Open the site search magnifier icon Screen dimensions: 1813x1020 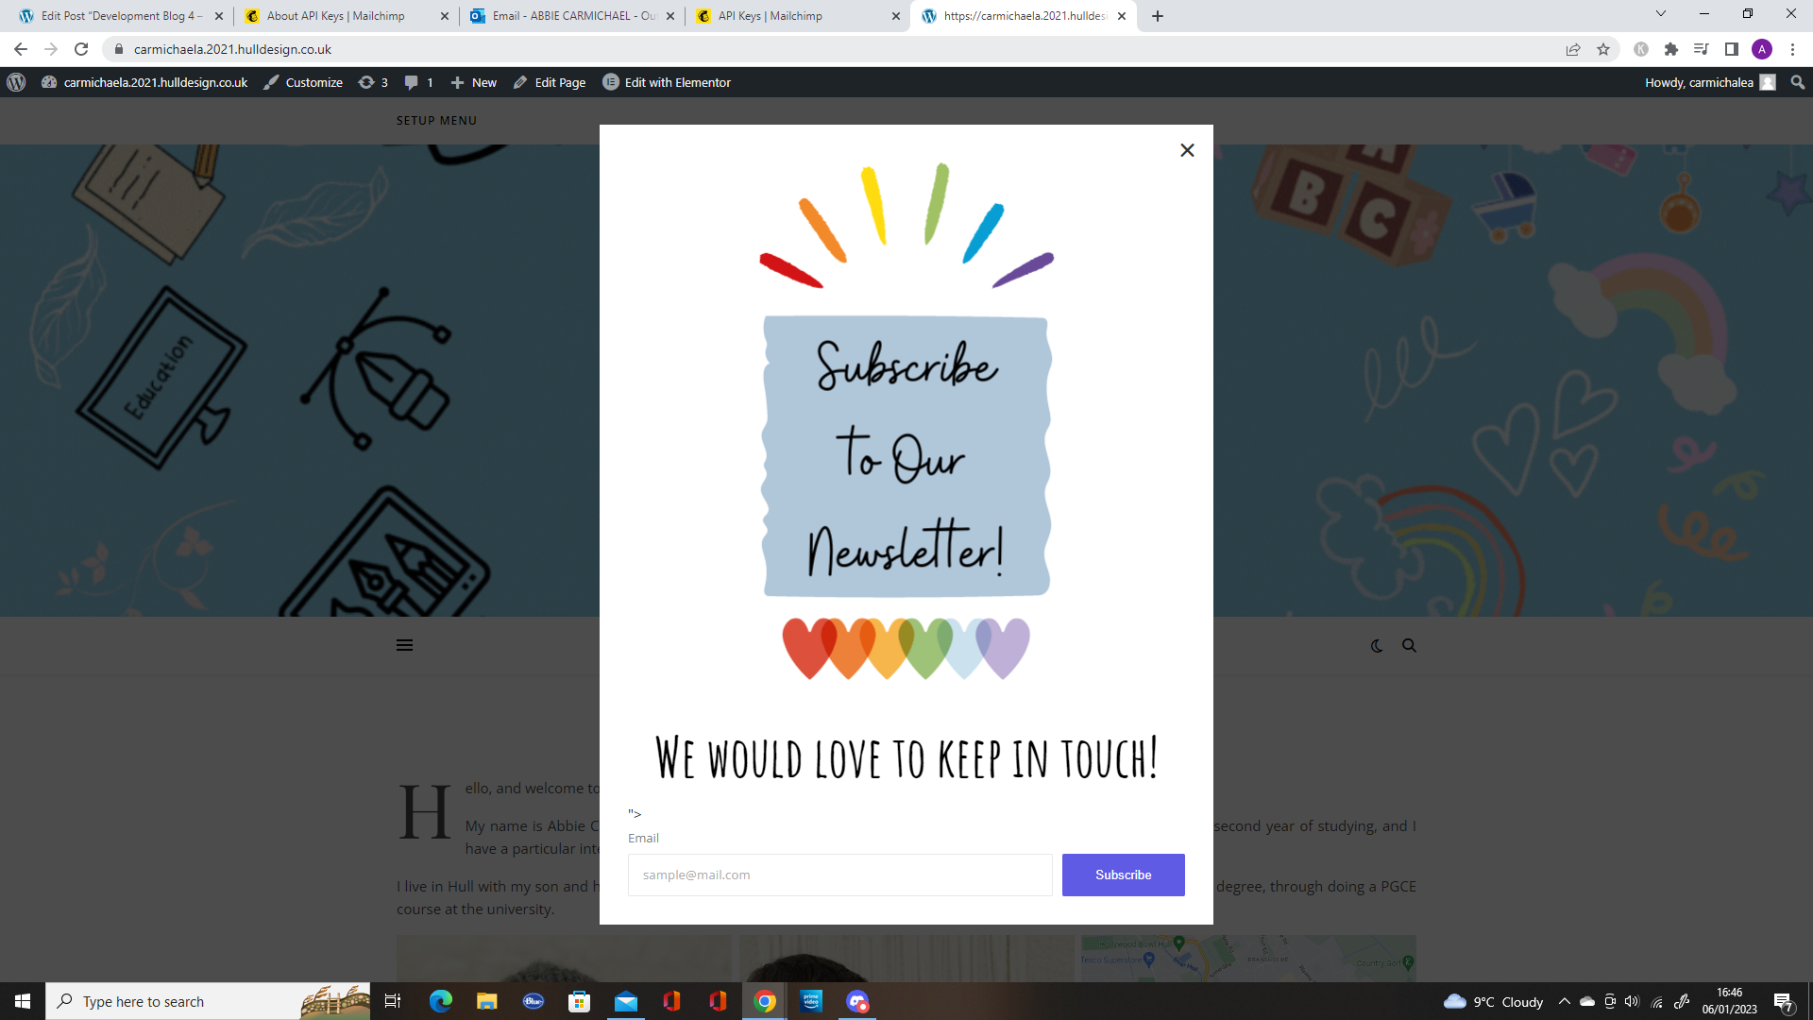point(1409,646)
